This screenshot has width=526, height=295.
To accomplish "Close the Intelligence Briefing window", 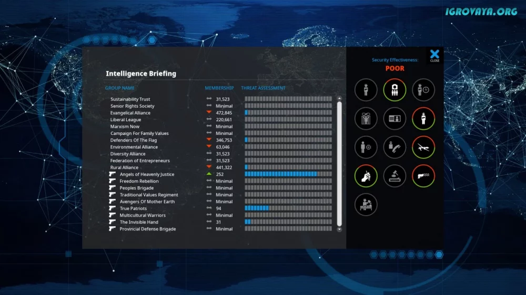I will click(434, 55).
